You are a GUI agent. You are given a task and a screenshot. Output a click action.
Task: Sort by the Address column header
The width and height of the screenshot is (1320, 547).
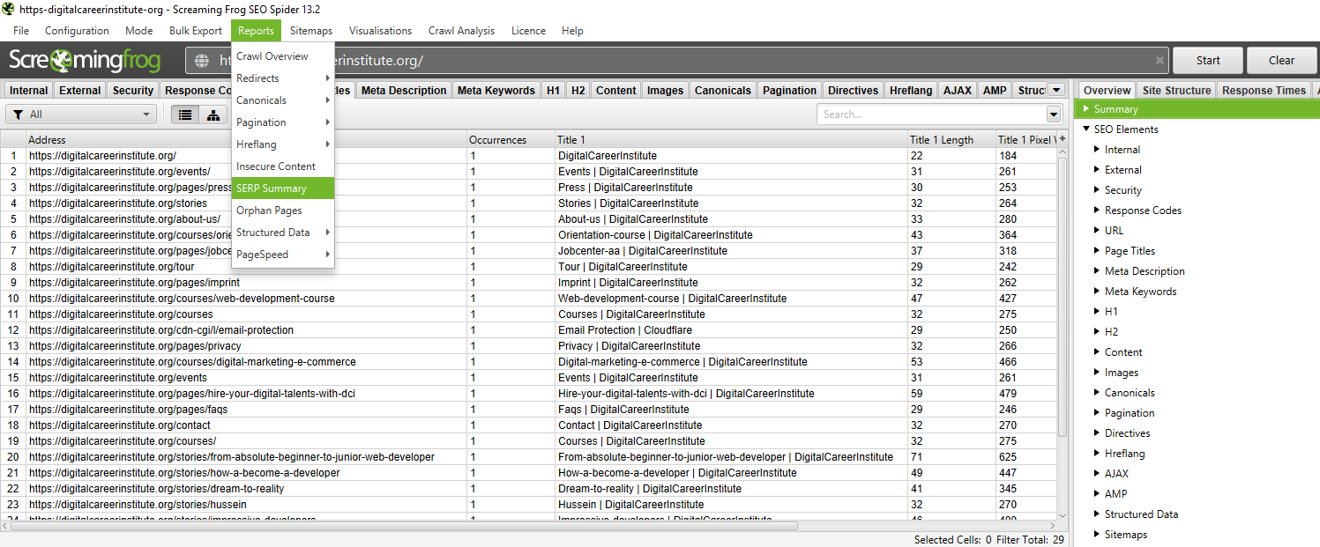click(x=246, y=139)
